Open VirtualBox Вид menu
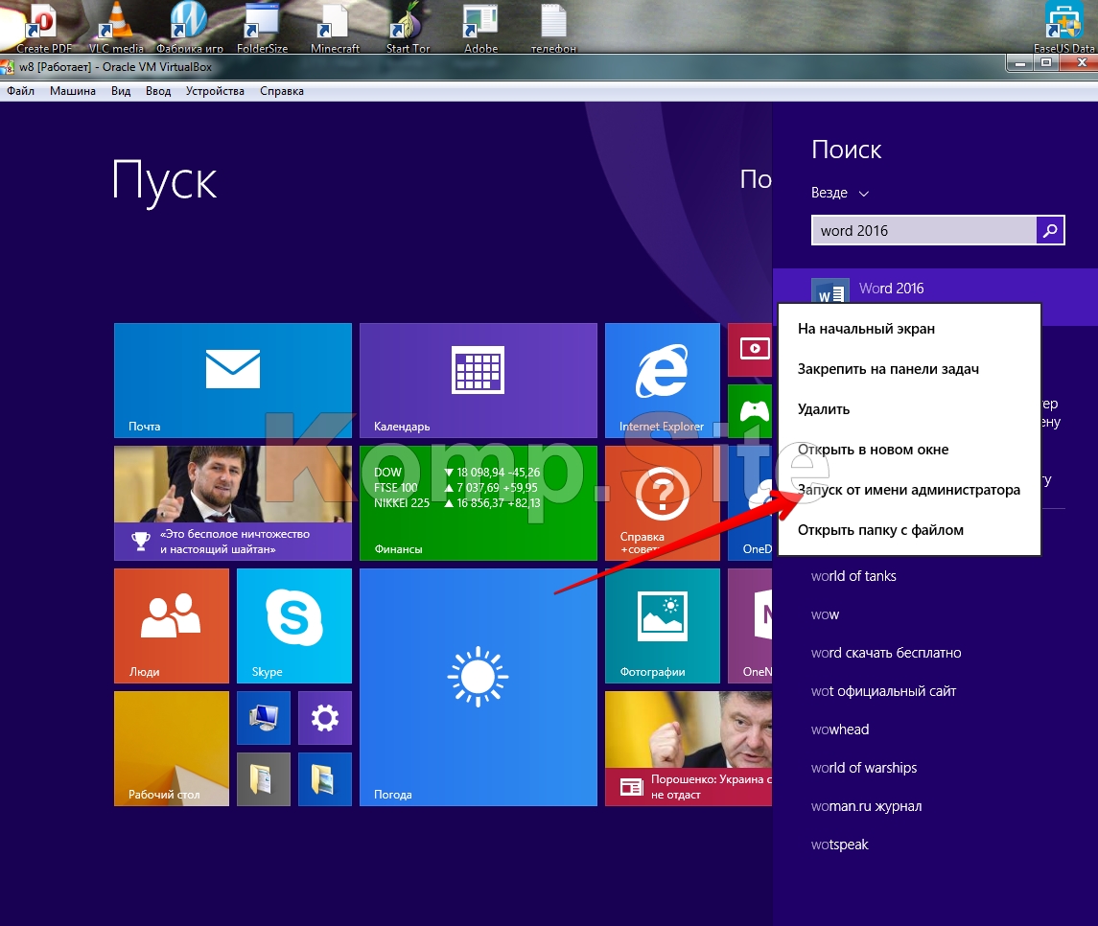The width and height of the screenshot is (1098, 926). [121, 91]
